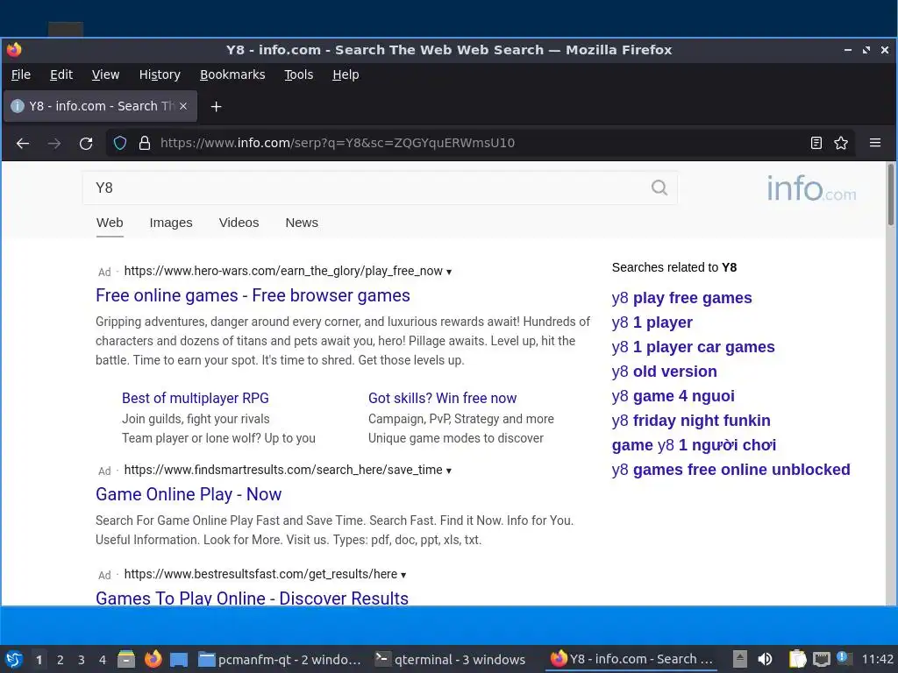
Task: Expand bestresultsfast.com ad URL dropdown arrow
Action: 403,575
